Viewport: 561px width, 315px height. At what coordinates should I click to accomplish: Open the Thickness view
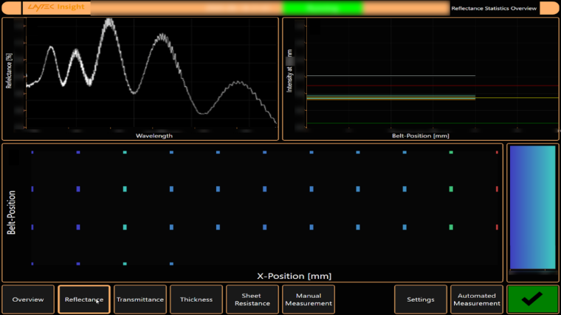tap(196, 300)
